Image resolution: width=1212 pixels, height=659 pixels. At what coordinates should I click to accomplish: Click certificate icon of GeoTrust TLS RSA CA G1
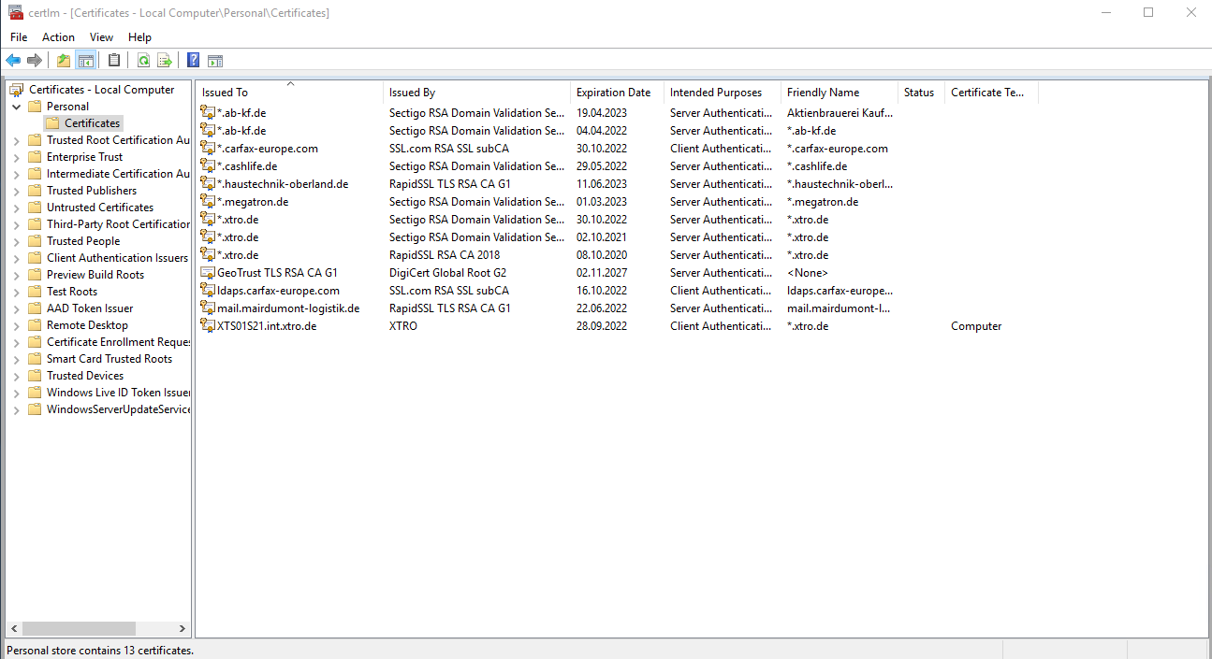[x=208, y=272]
